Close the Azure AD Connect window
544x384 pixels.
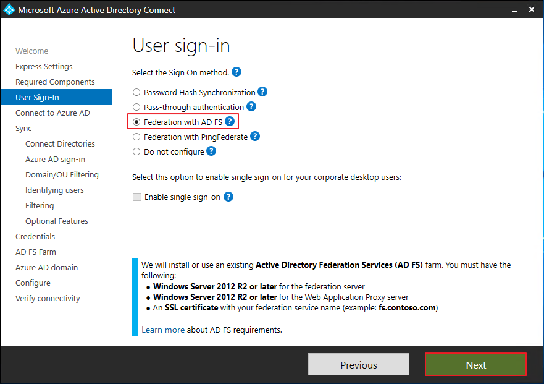click(532, 10)
